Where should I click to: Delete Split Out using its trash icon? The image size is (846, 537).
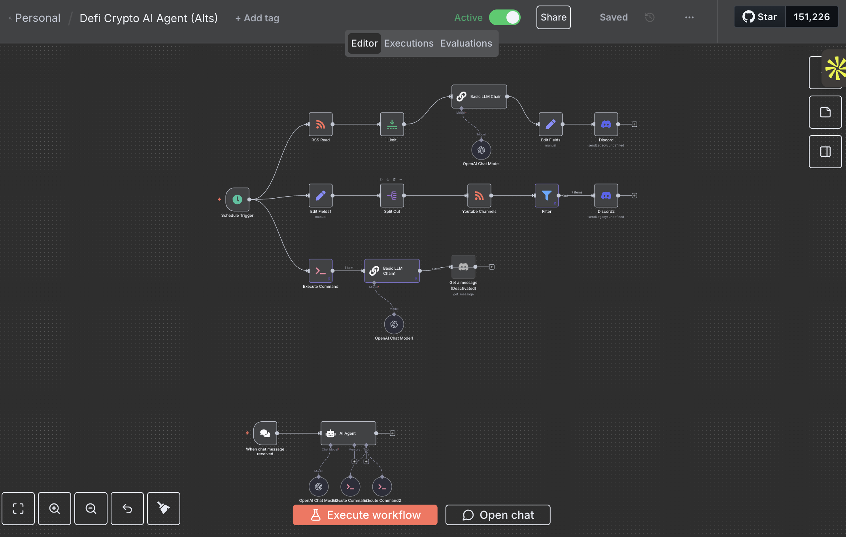[x=394, y=179]
